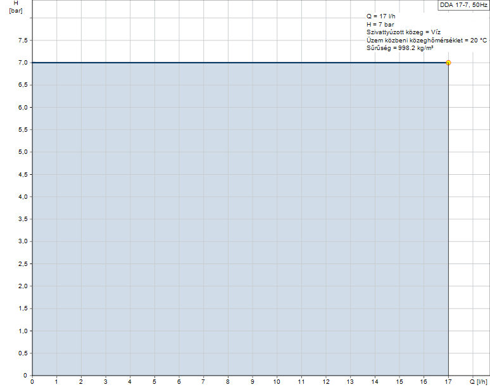Viewport: 490px width, 387px height.
Task: Click the 7,5 tick on H axis
Action: point(22,41)
